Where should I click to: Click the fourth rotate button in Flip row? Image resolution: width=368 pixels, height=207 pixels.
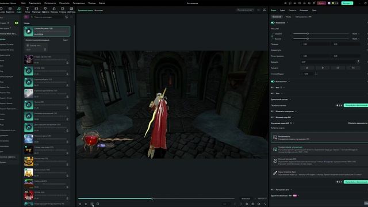pos(353,68)
